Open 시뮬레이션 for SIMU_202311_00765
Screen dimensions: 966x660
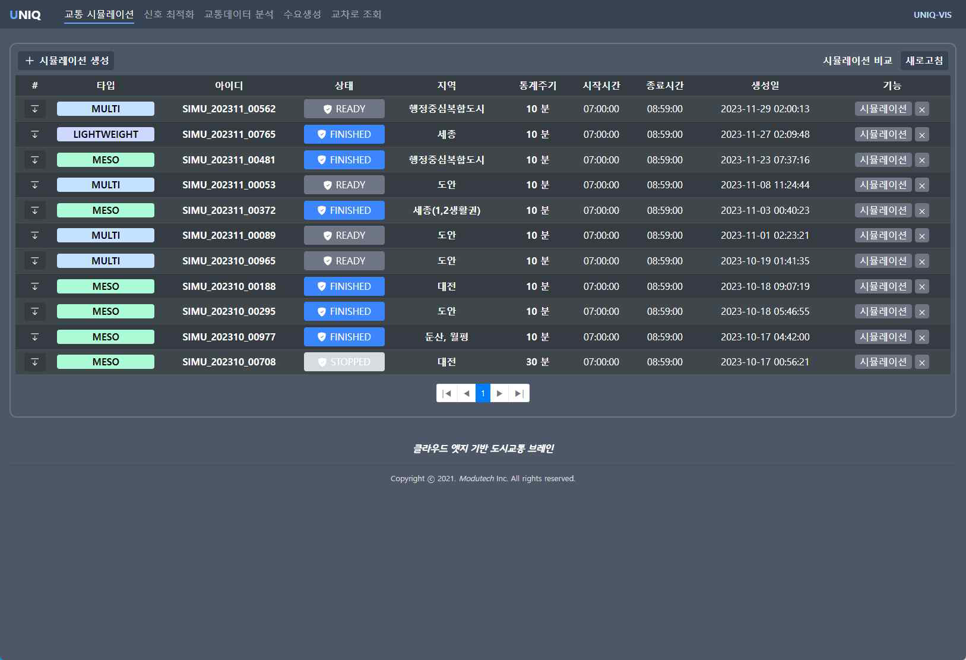tap(883, 134)
